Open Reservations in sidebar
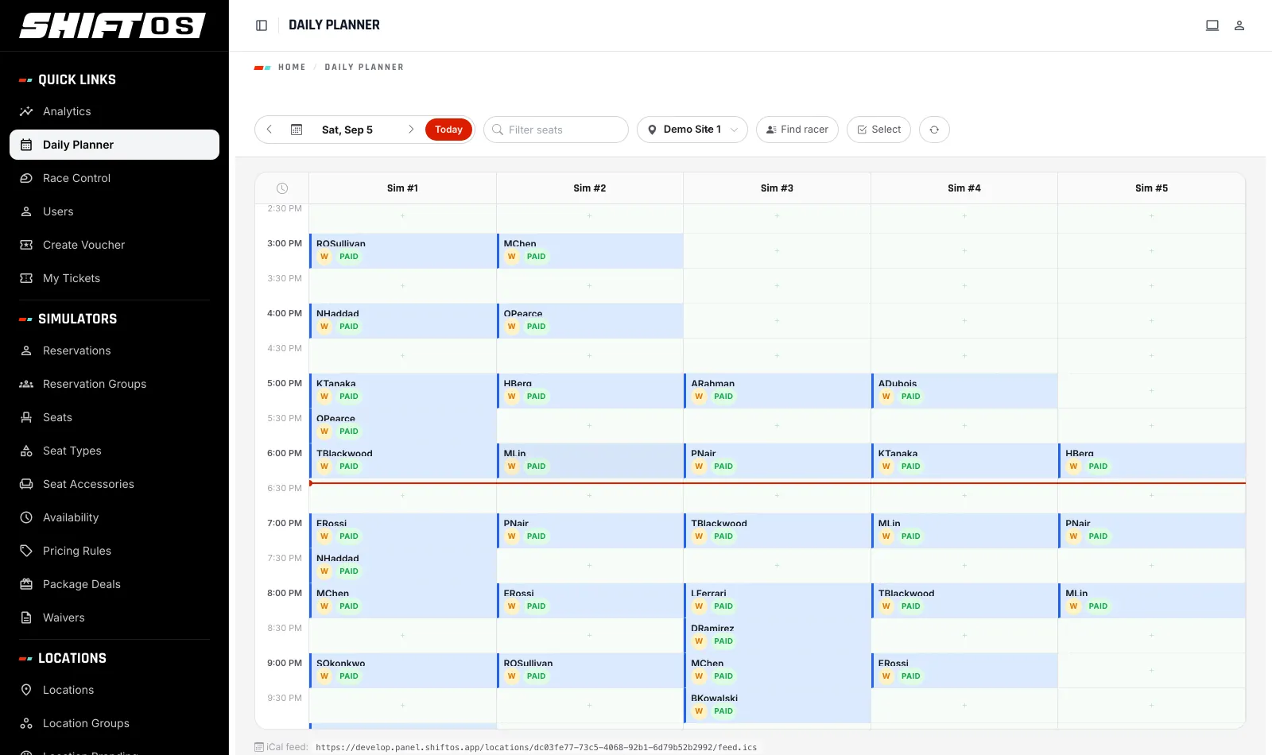The image size is (1272, 755). 114,350
